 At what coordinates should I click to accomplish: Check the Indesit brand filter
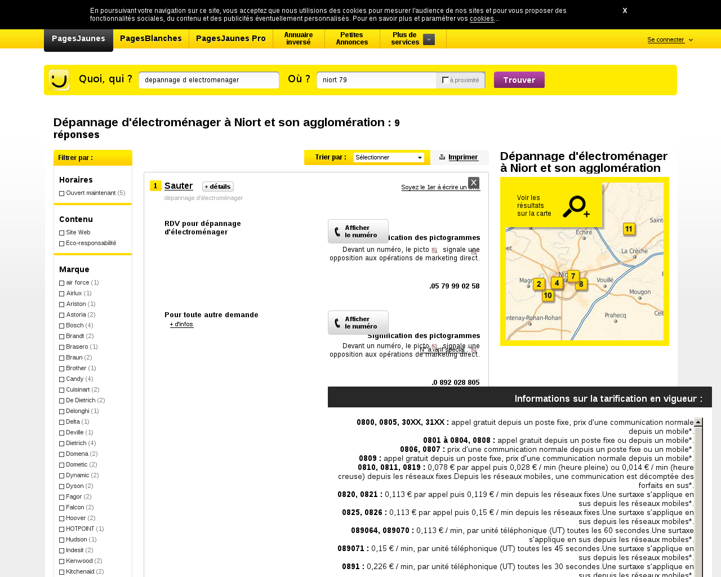point(62,551)
